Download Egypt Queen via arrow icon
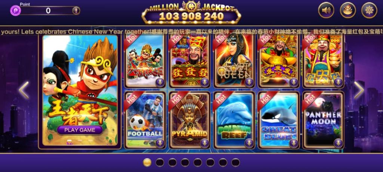 tap(249, 82)
